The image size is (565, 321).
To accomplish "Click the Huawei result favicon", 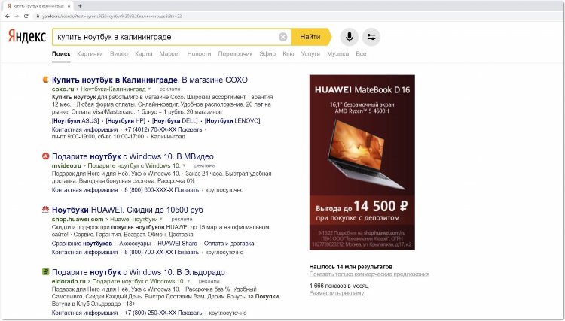I will (46, 209).
